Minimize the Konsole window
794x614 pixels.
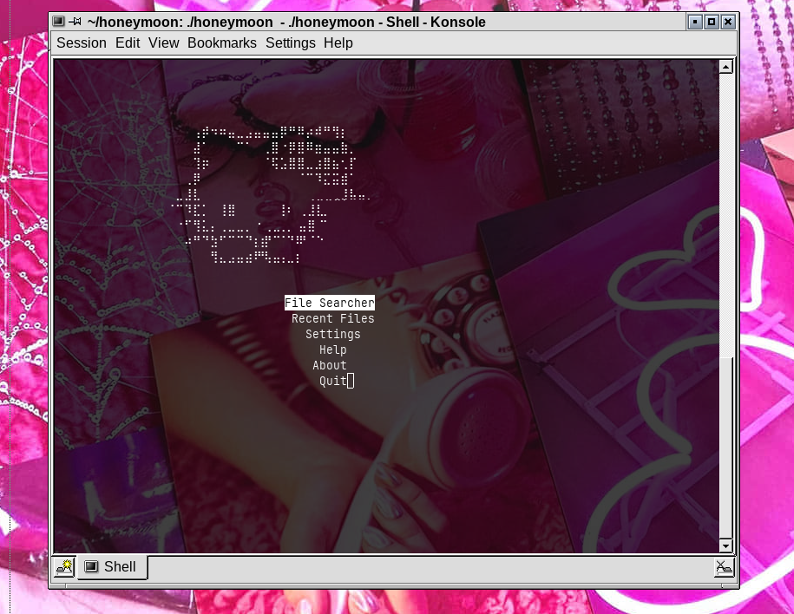click(x=695, y=22)
